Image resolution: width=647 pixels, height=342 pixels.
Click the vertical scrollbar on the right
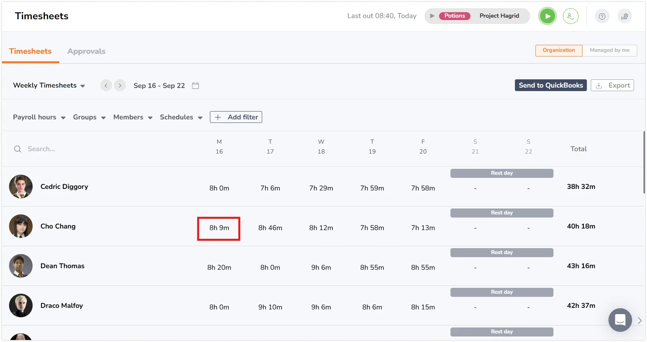(644, 163)
